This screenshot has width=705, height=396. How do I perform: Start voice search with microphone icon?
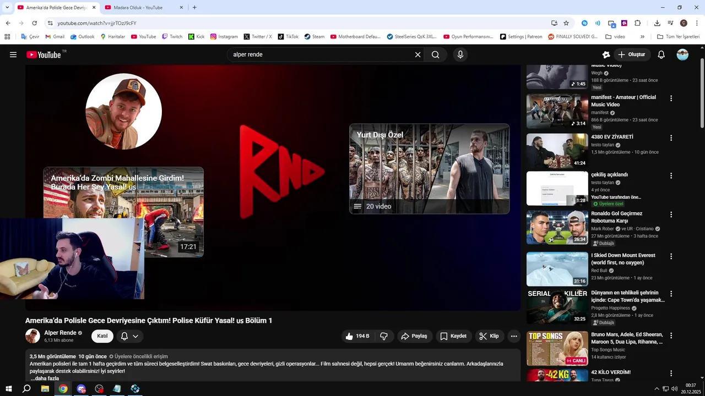[x=460, y=54]
